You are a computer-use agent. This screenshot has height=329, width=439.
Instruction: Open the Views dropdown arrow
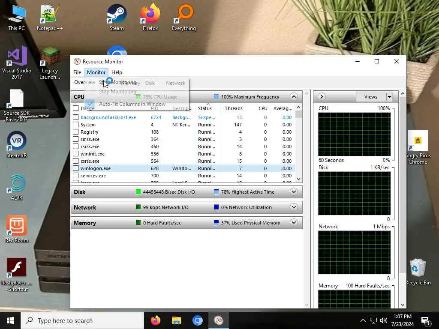(x=389, y=97)
